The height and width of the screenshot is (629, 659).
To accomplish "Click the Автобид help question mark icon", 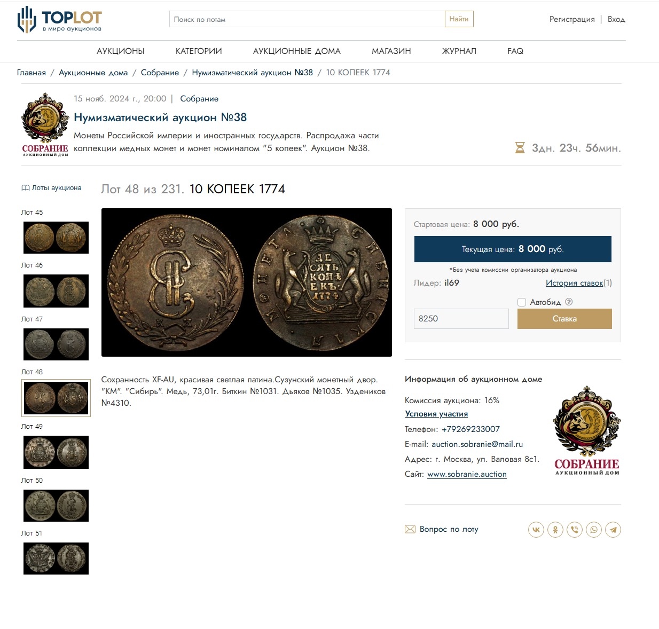I will (569, 302).
